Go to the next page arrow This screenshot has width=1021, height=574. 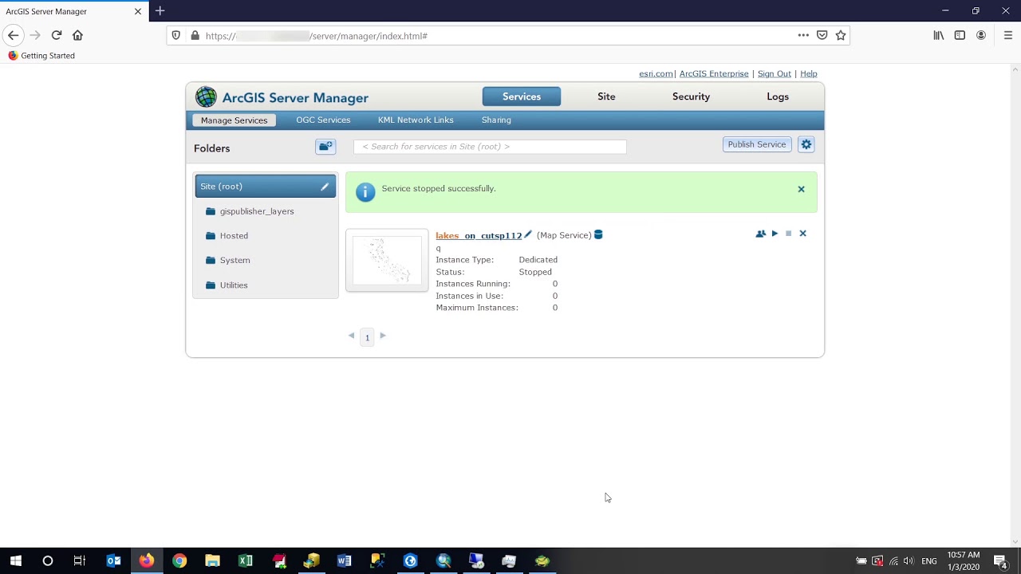point(383,336)
